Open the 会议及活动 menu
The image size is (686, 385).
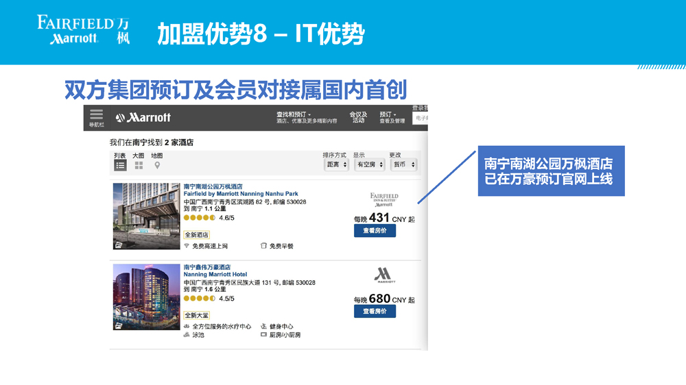tap(358, 117)
